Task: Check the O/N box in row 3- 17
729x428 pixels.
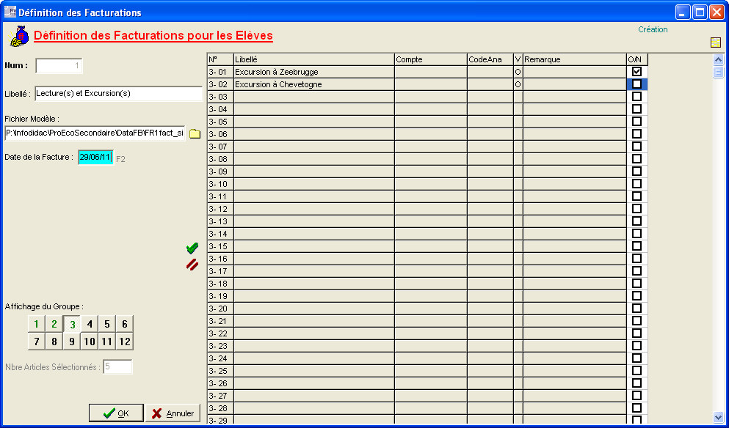Action: (636, 270)
